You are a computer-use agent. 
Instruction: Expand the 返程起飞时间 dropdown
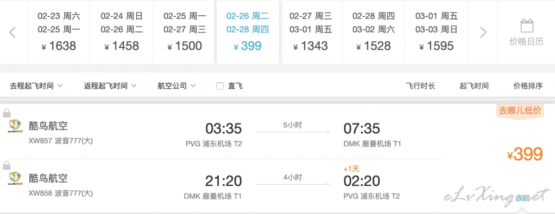(110, 86)
